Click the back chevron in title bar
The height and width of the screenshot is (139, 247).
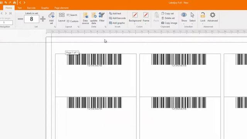[x=20, y=3]
